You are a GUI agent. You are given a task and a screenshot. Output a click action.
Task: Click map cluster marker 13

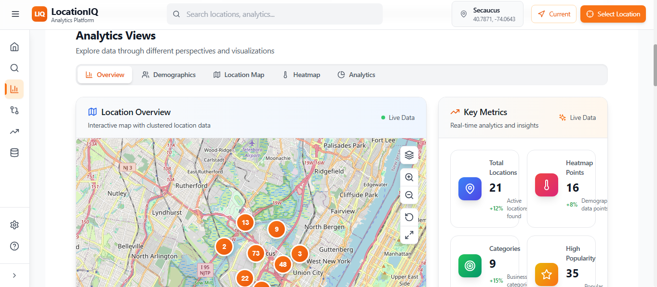[x=245, y=222]
